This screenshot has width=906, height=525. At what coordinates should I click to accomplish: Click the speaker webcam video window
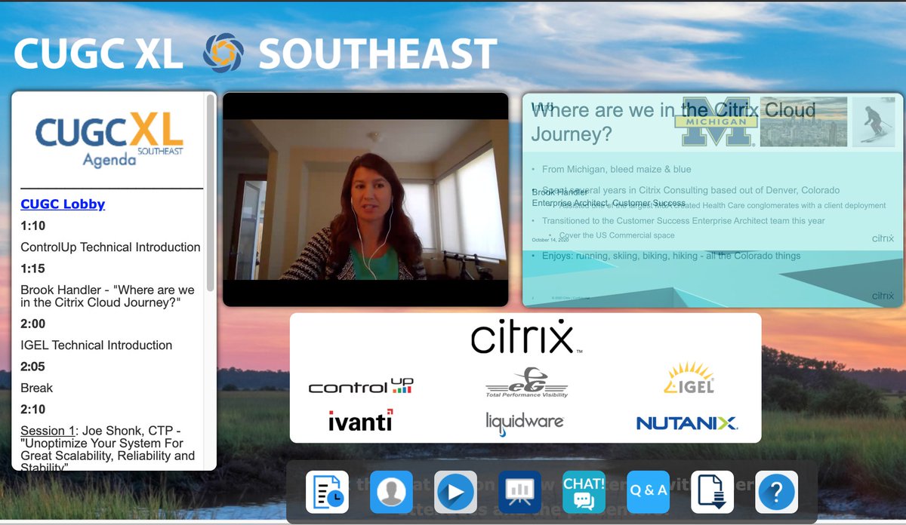tap(365, 199)
